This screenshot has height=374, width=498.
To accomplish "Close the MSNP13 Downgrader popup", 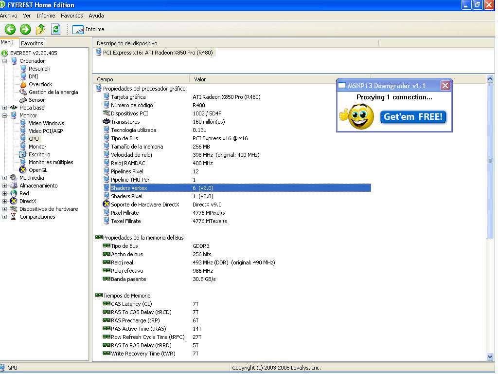I will pos(445,86).
